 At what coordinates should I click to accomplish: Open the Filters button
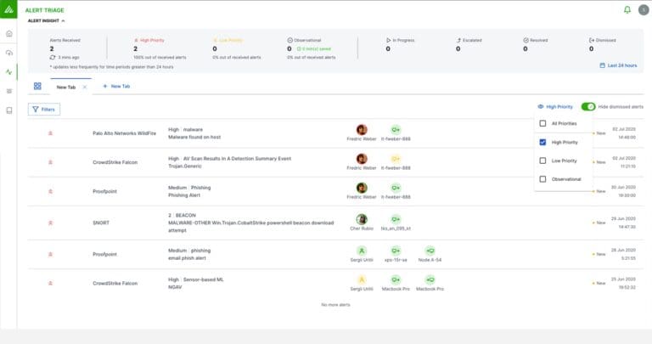(x=44, y=110)
